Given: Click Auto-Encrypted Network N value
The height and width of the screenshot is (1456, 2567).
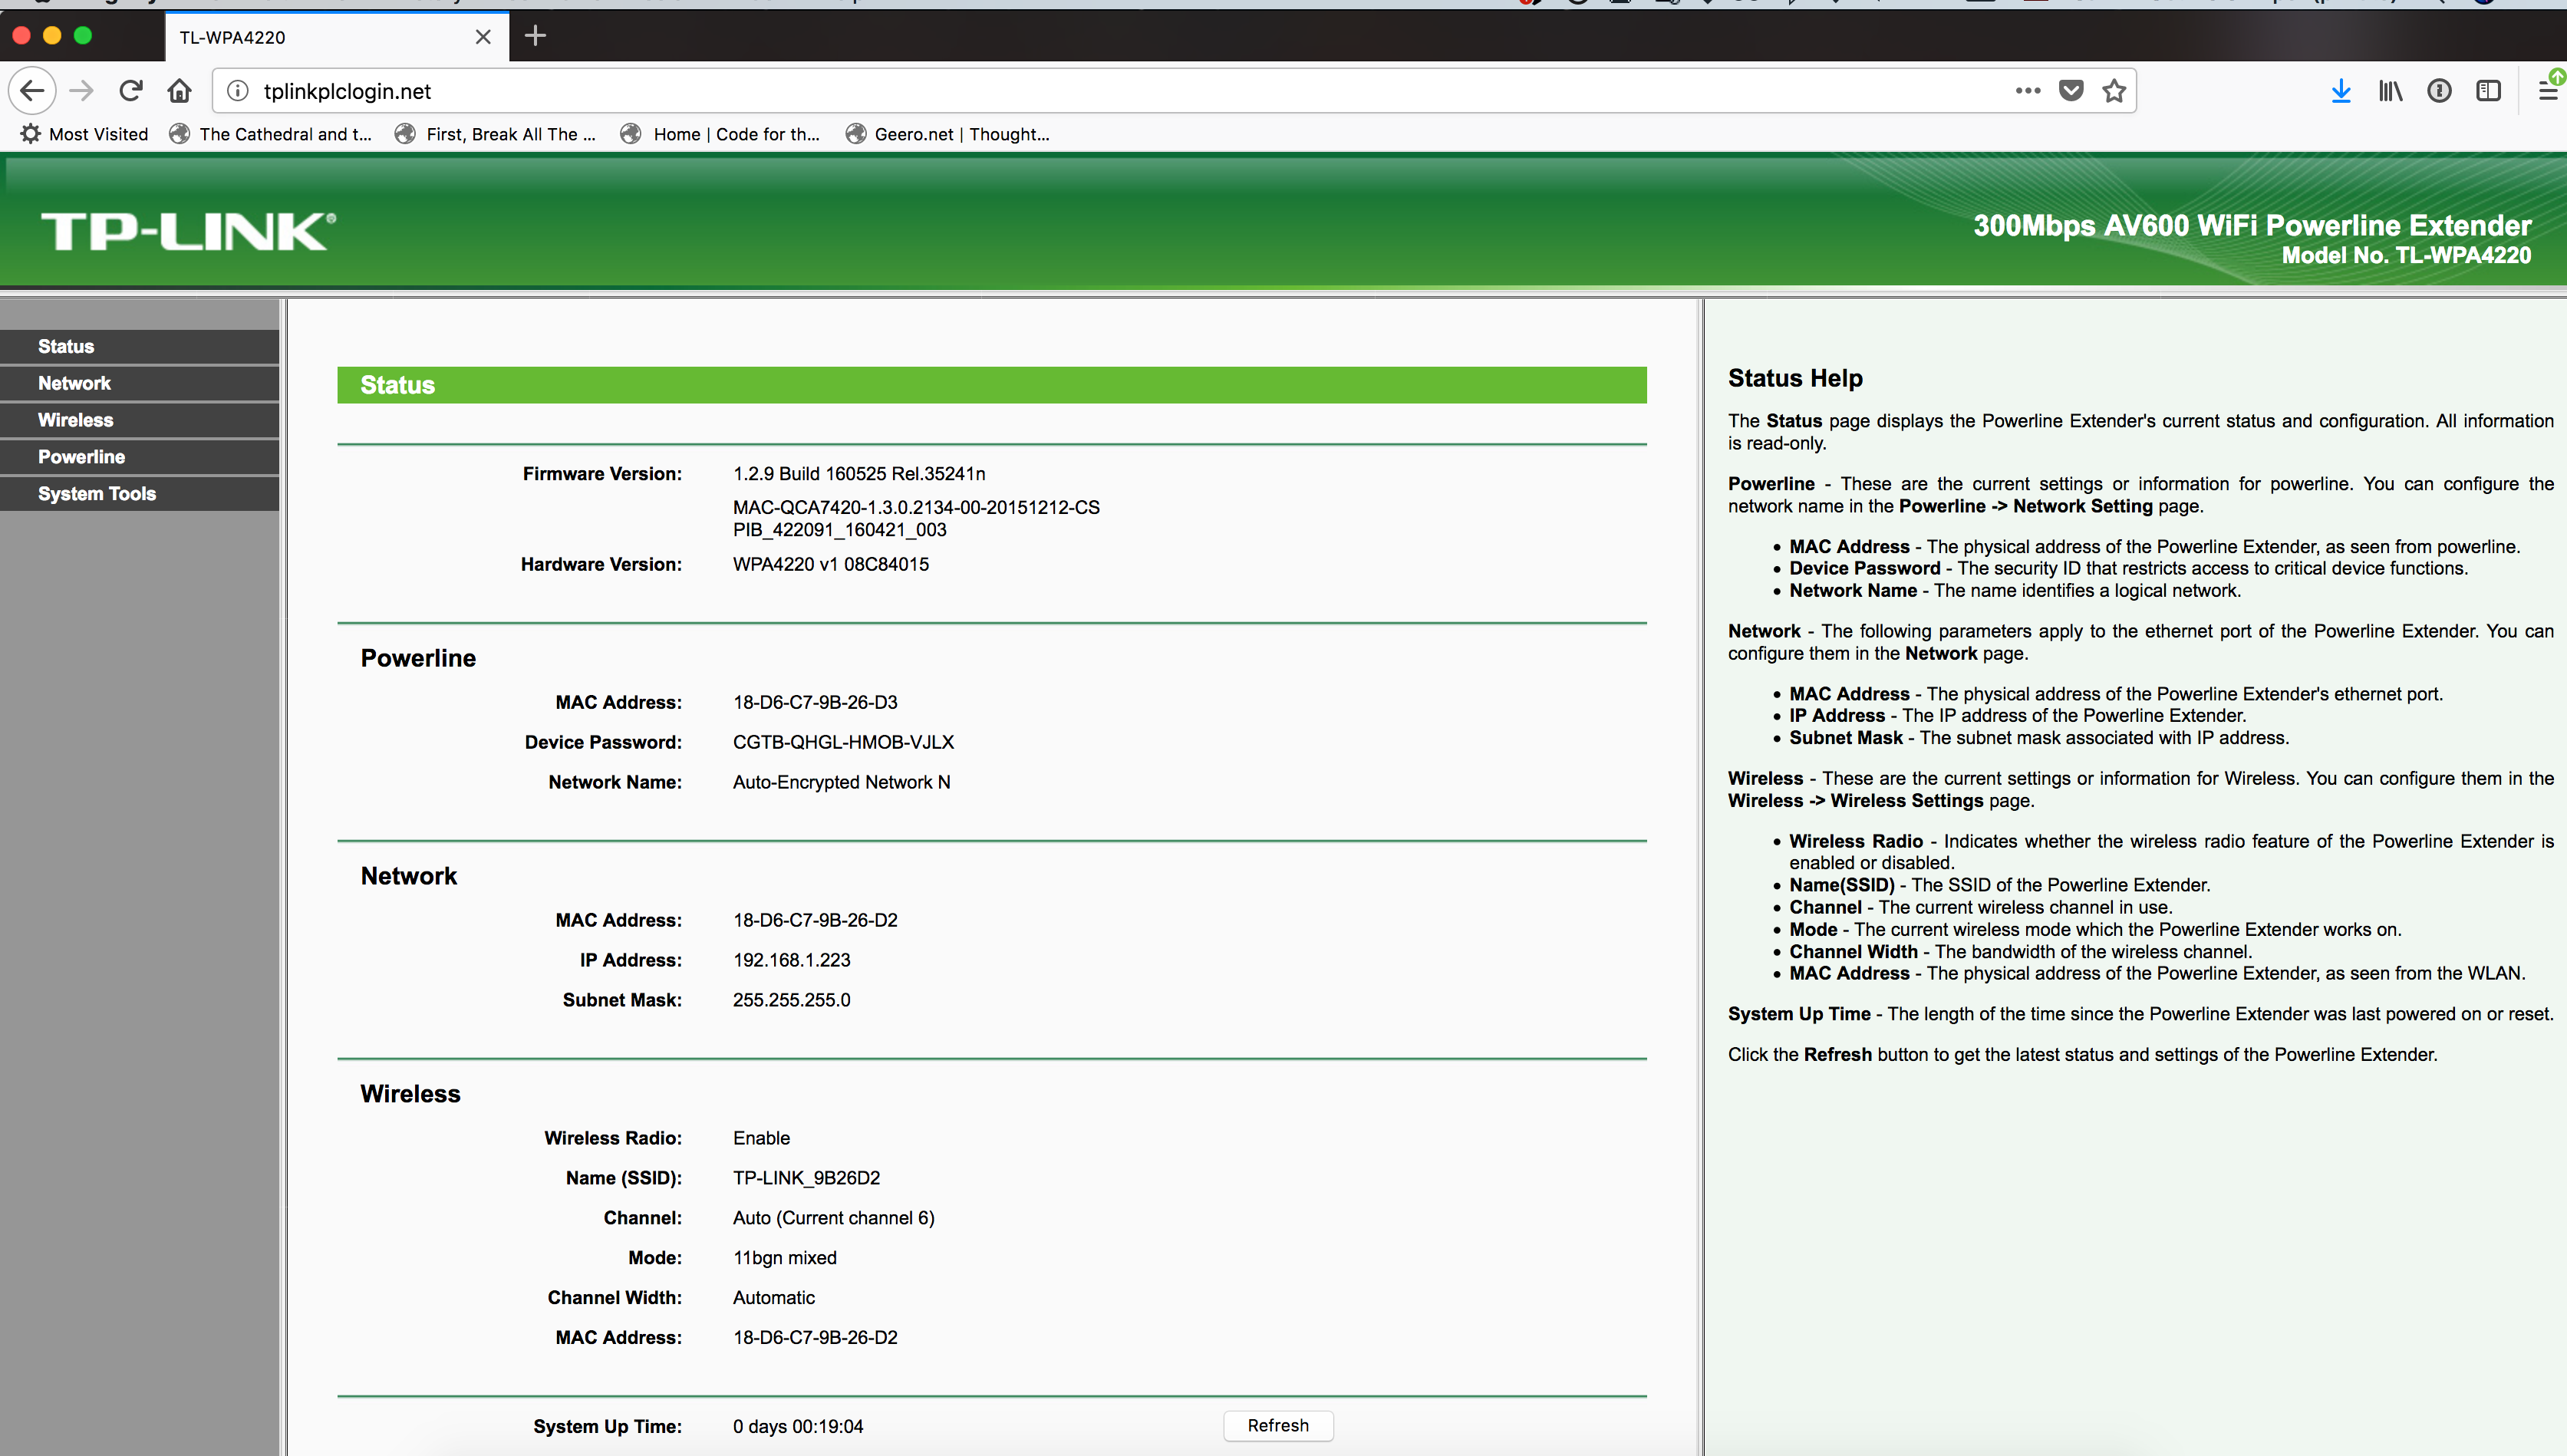Looking at the screenshot, I should click(841, 783).
